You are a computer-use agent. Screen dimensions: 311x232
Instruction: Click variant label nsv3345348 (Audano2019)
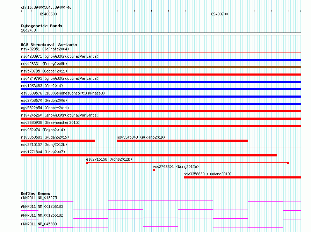click(x=141, y=137)
